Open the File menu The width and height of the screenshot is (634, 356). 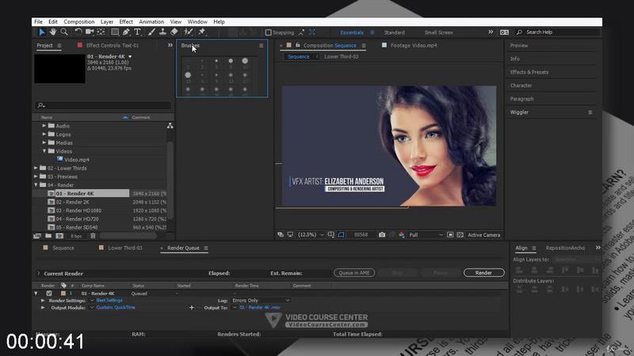pyautogui.click(x=38, y=22)
